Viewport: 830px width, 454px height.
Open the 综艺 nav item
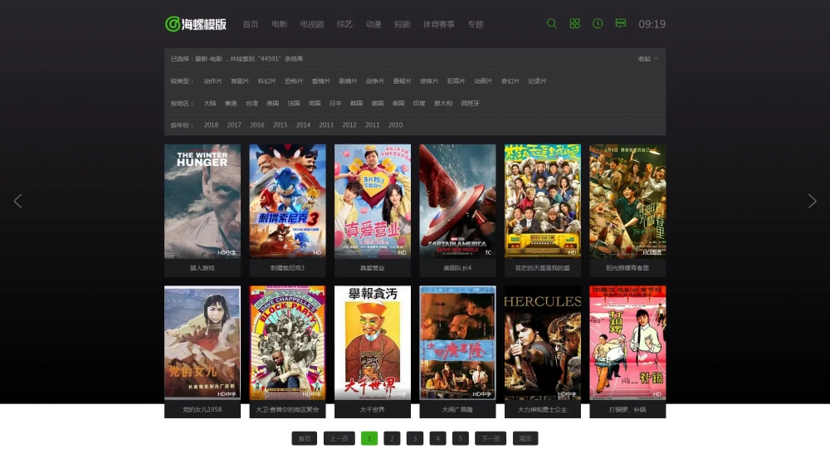[x=344, y=24]
